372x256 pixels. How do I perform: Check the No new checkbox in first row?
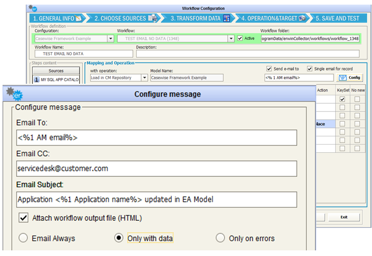tap(357, 99)
